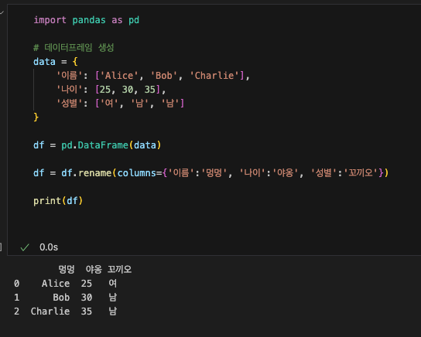Viewport: 421px width, 337px height.
Task: Click the 'df = pd.DataFrame(data)' line
Action: [x=98, y=145]
